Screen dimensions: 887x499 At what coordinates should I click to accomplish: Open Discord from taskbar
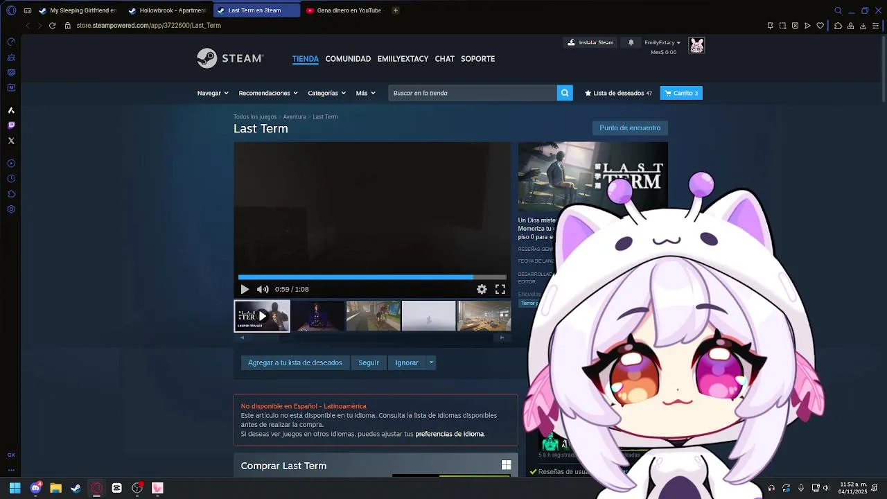[35, 488]
